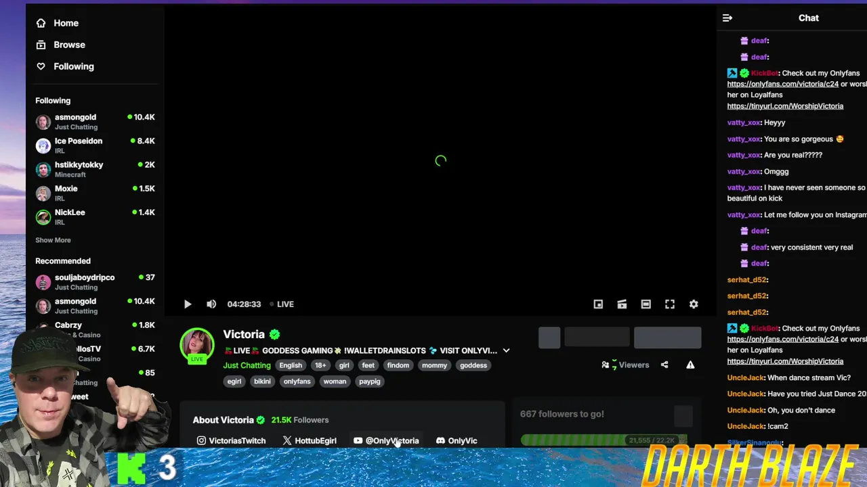Open asmongold channel in Following list
The width and height of the screenshot is (867, 487).
[95, 122]
